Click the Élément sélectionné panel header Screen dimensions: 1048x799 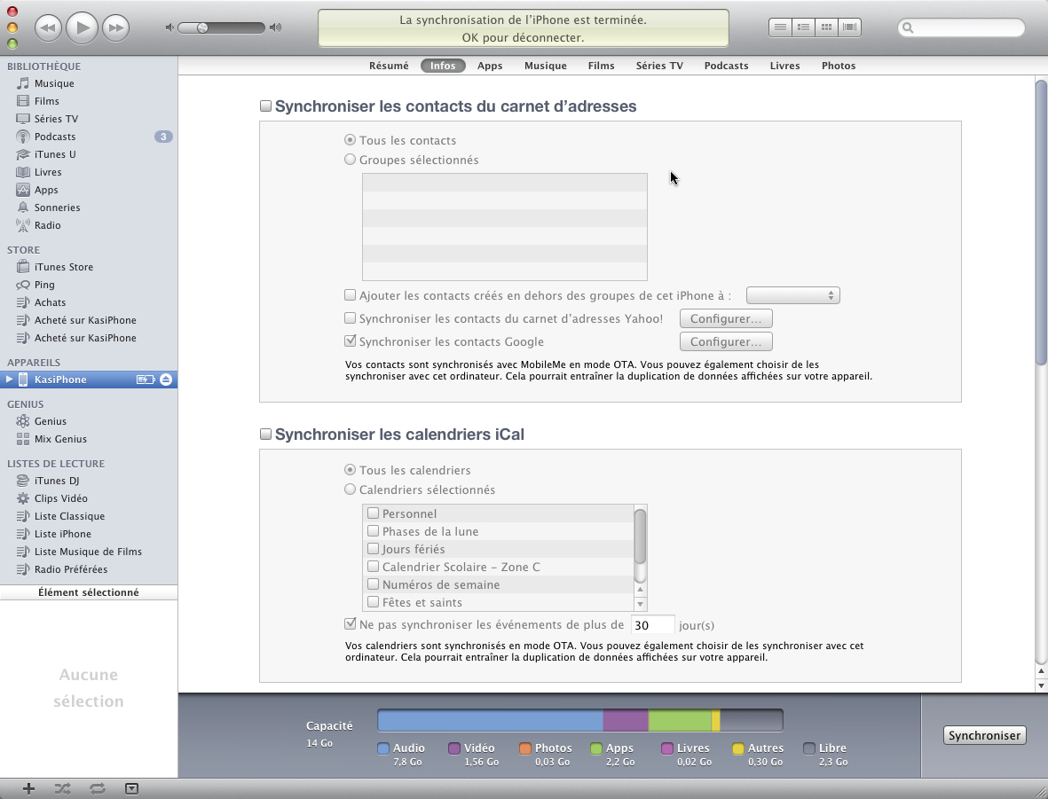point(88,592)
